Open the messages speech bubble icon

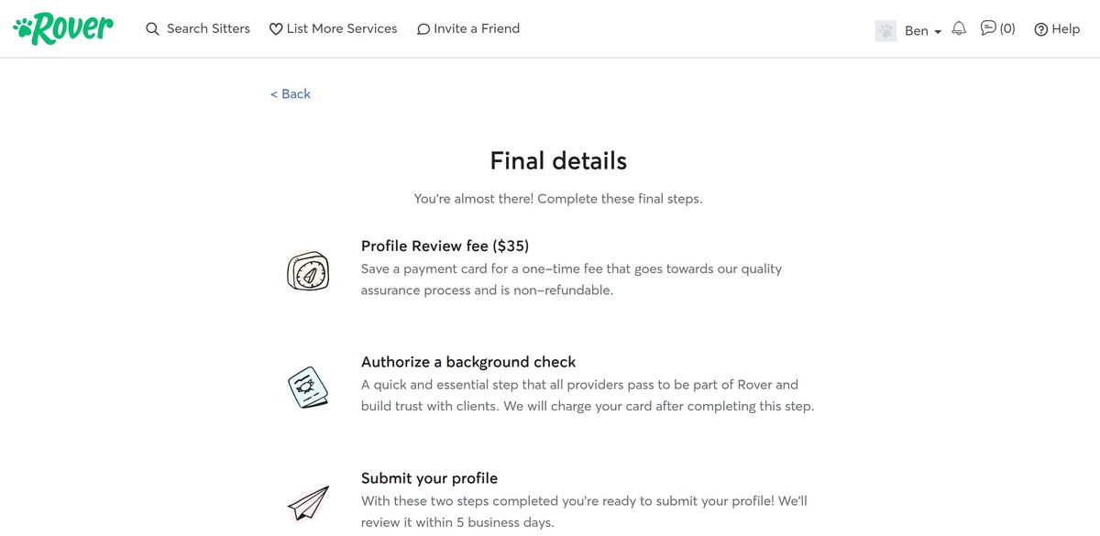tap(987, 28)
